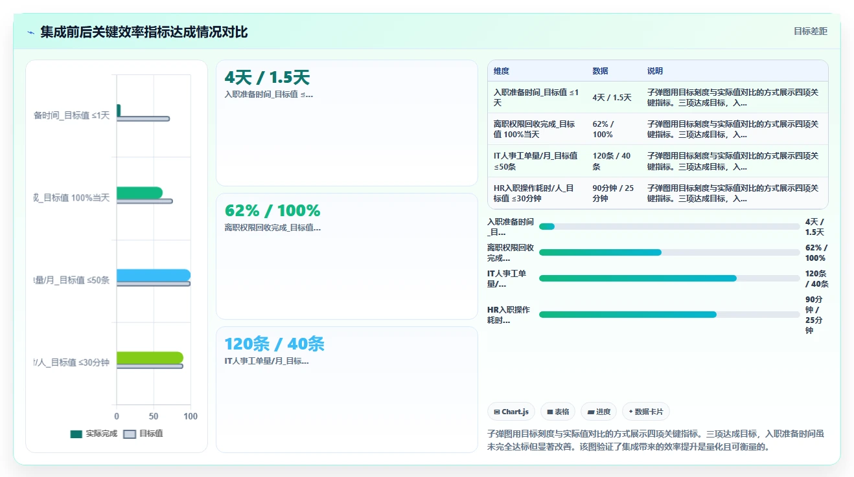The height and width of the screenshot is (477, 854).
Task: Click the chart category label 目标值 ≤30分钟
Action: 71,362
